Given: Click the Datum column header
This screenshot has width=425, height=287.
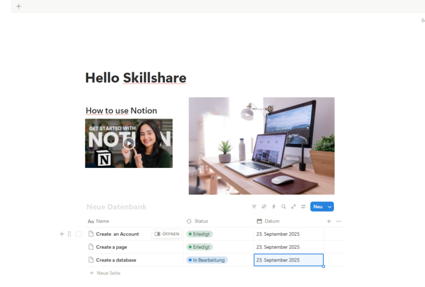Looking at the screenshot, I should pos(289,221).
